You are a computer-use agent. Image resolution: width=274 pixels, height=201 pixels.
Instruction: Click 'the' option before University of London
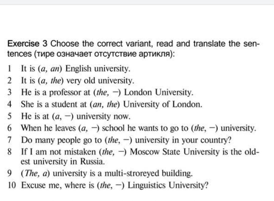pyautogui.click(x=112, y=104)
